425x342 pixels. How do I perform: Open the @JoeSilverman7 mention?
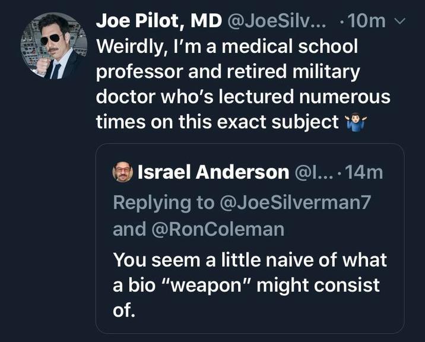pos(294,201)
